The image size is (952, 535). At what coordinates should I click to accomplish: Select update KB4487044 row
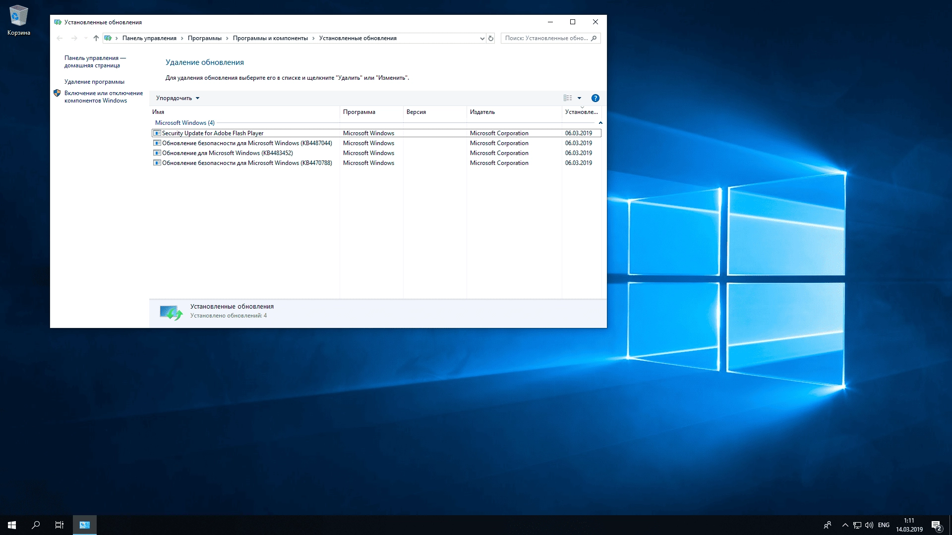pos(376,143)
